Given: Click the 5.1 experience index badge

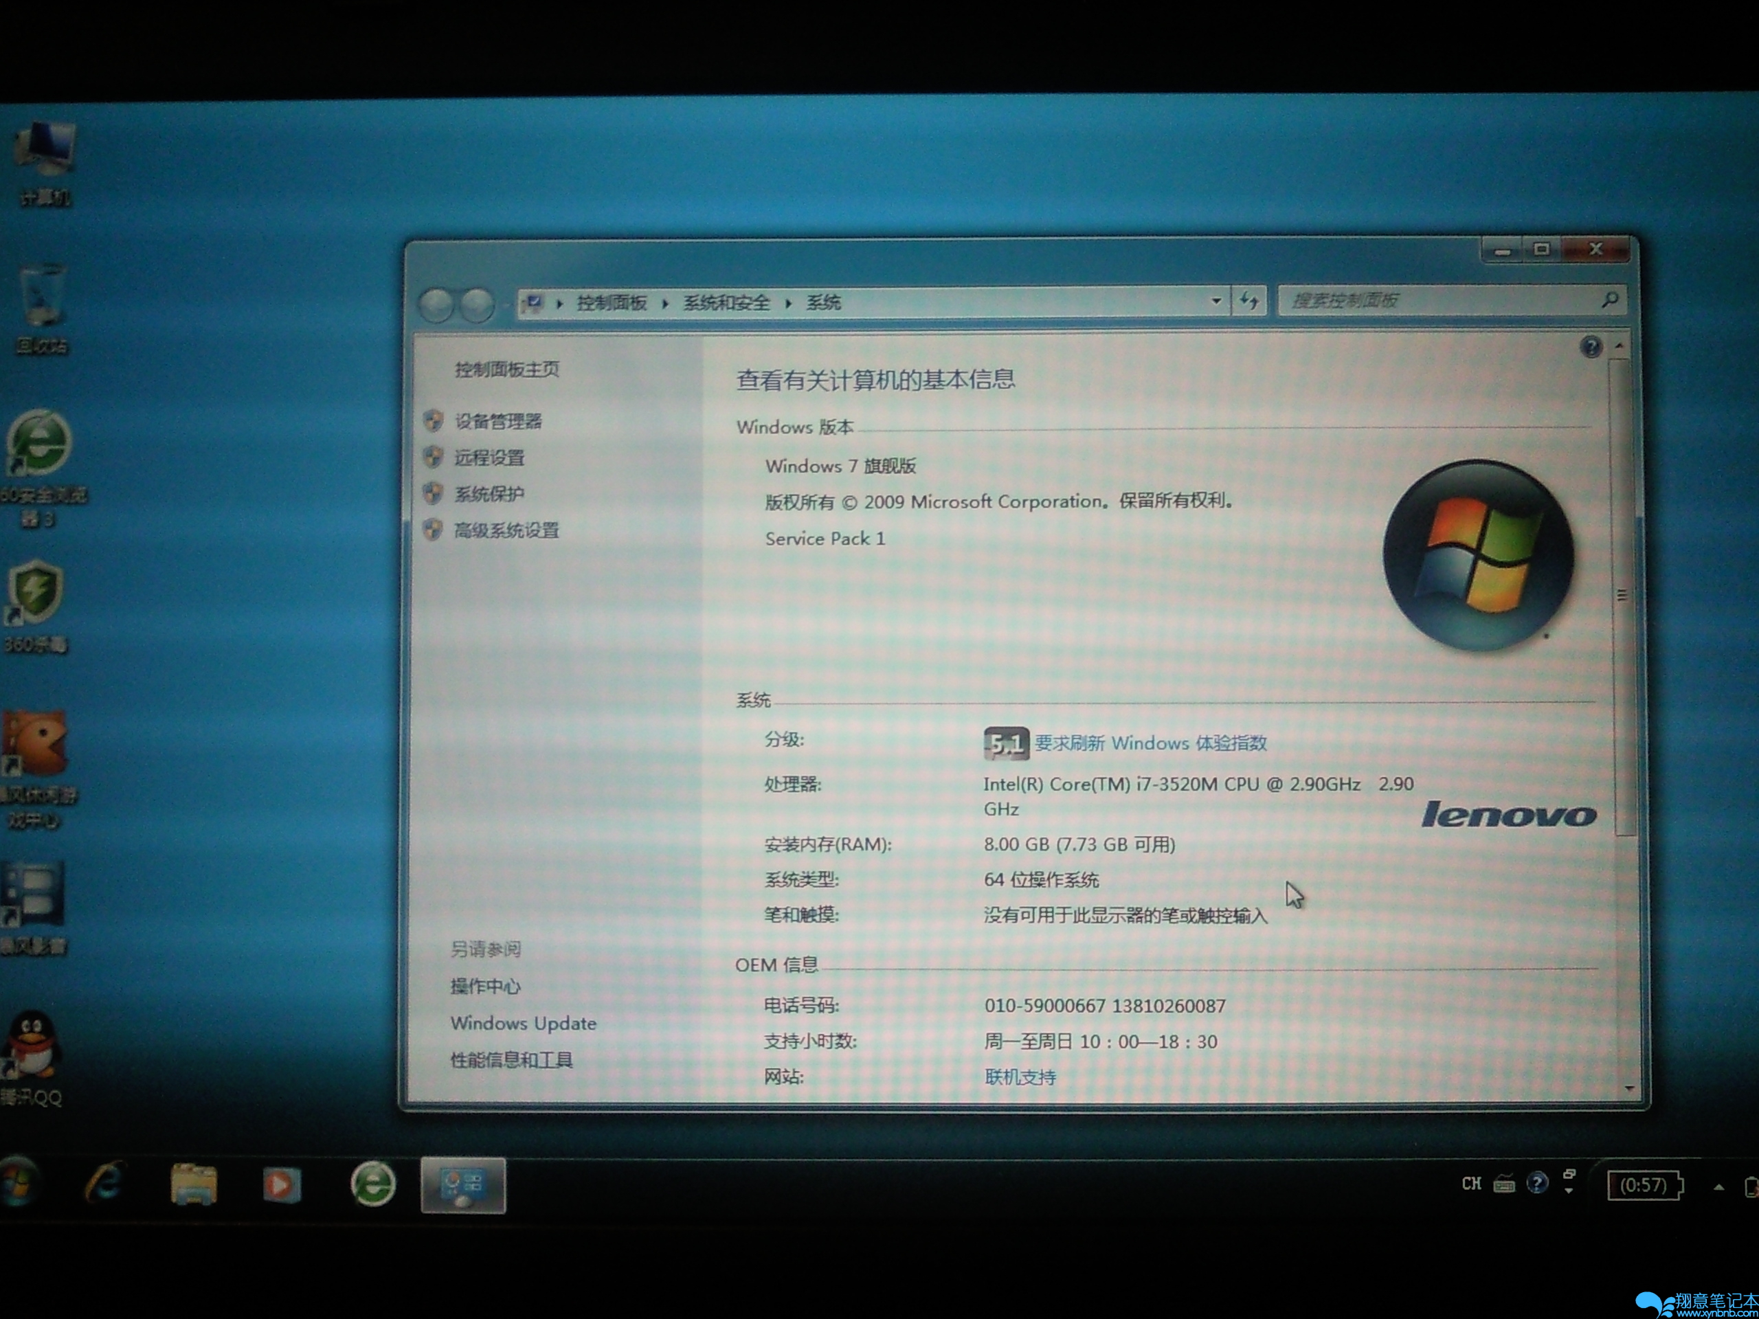Looking at the screenshot, I should coord(1006,743).
